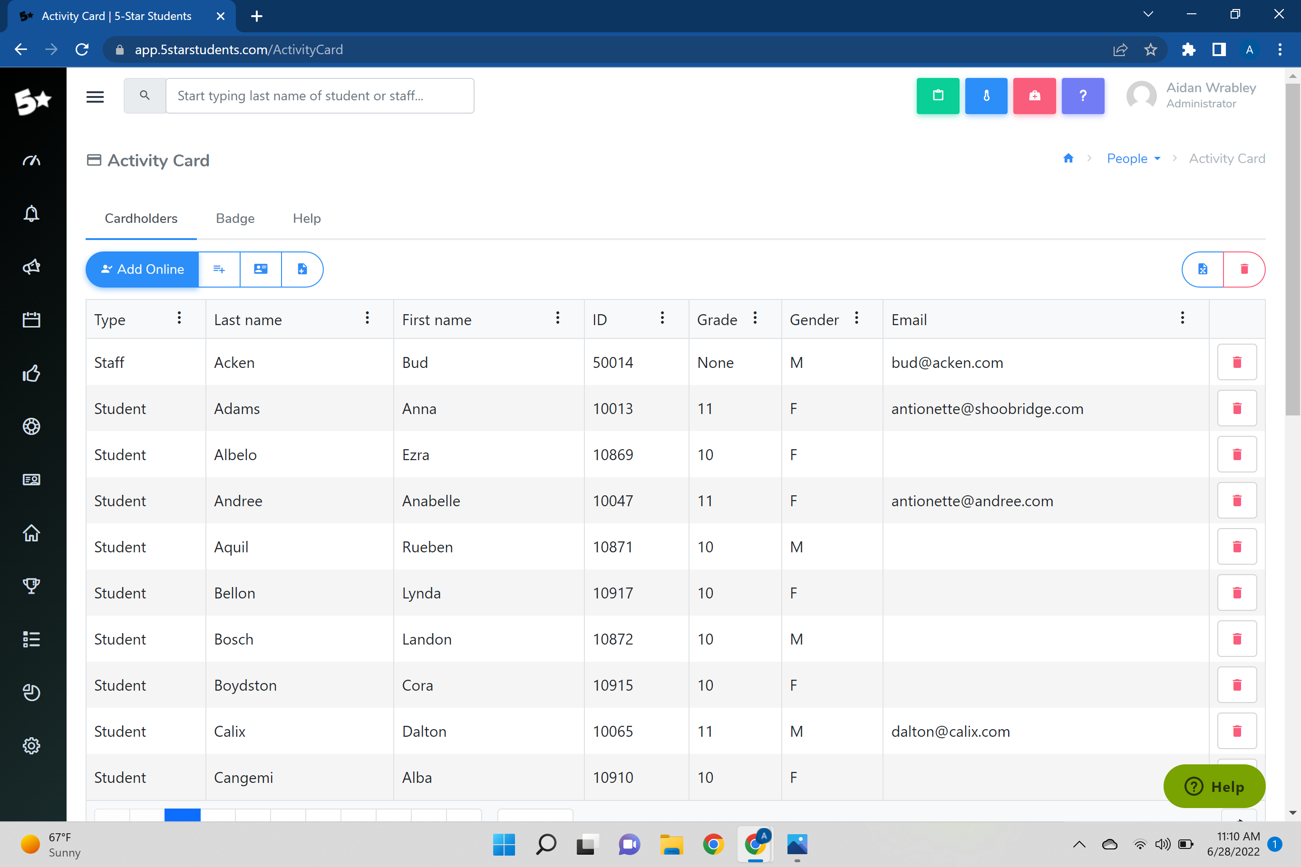This screenshot has height=867, width=1301.
Task: Expand the People breadcrumb dropdown
Action: pyautogui.click(x=1134, y=159)
